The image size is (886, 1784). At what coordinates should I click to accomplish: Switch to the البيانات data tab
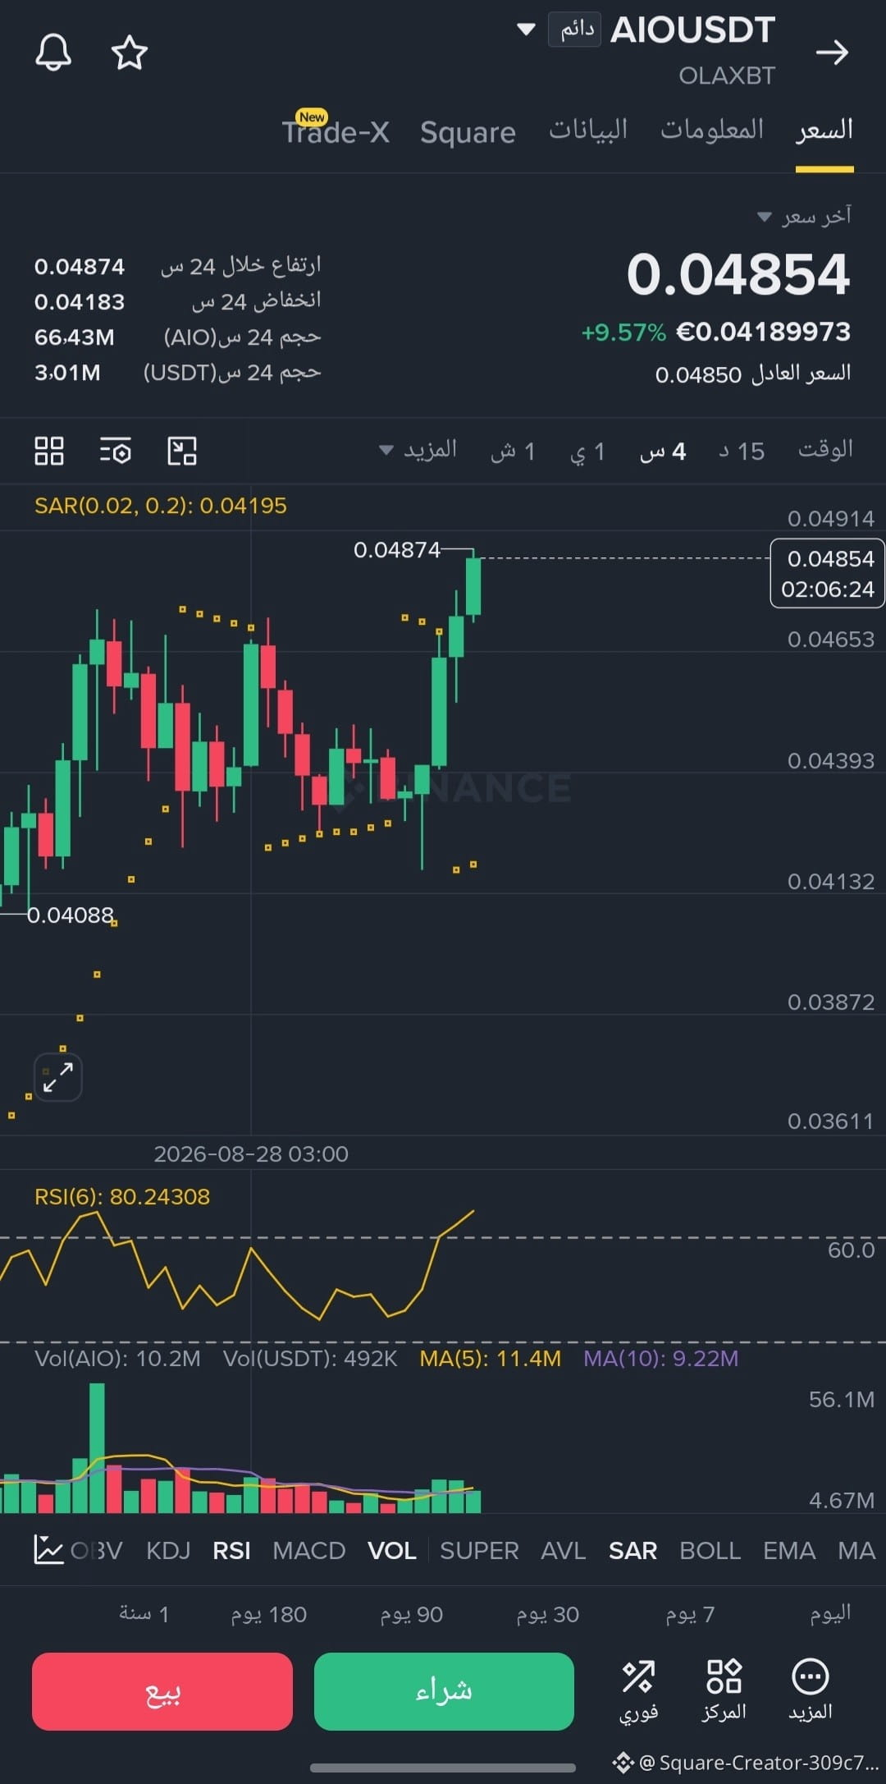pos(588,131)
